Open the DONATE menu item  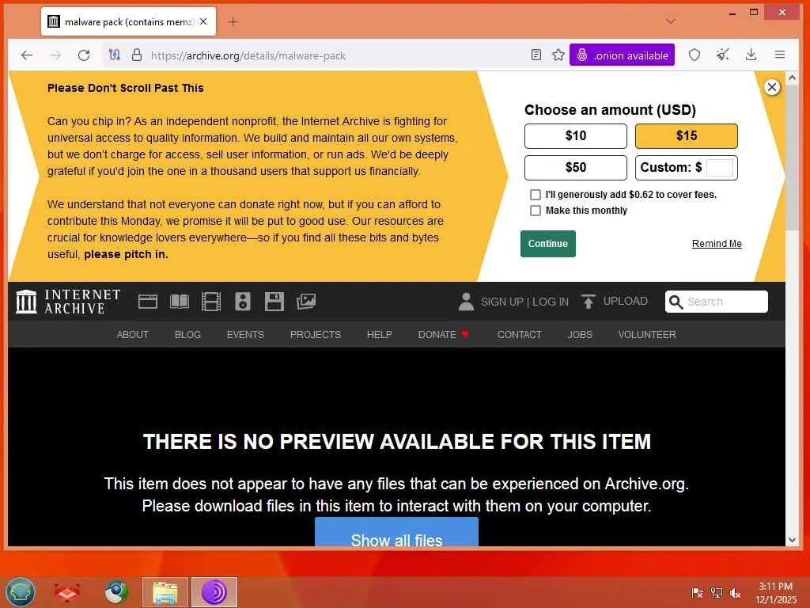[443, 335]
